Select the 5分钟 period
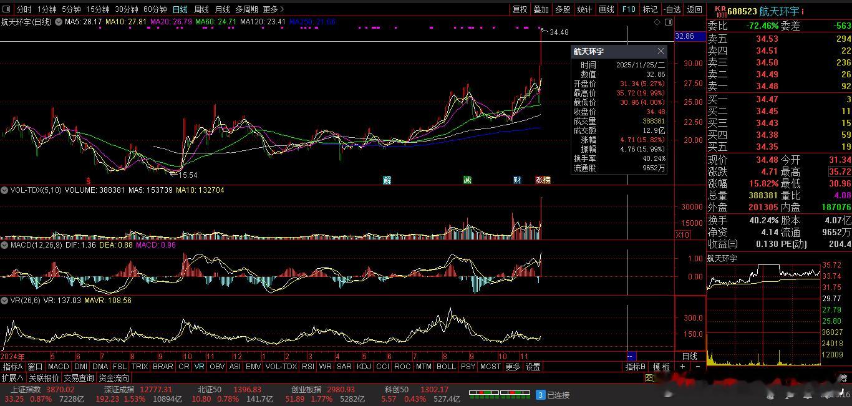The width and height of the screenshot is (852, 406). [71, 9]
